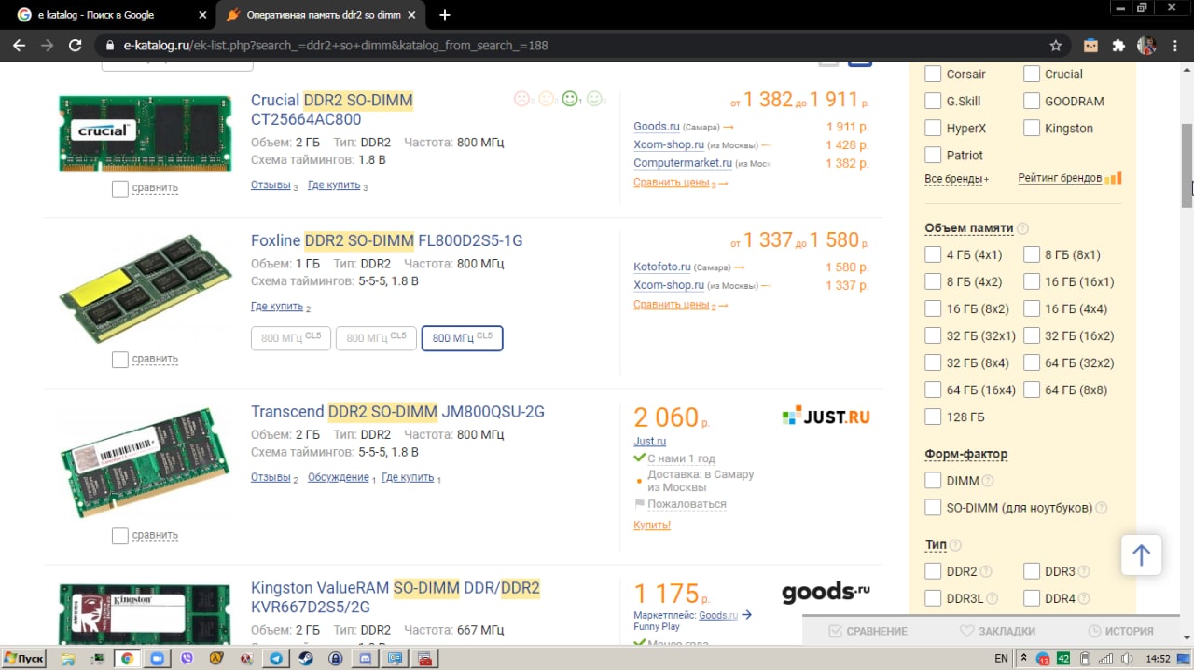Open Discord from the taskbar
Image resolution: width=1194 pixels, height=670 pixels.
366,659
